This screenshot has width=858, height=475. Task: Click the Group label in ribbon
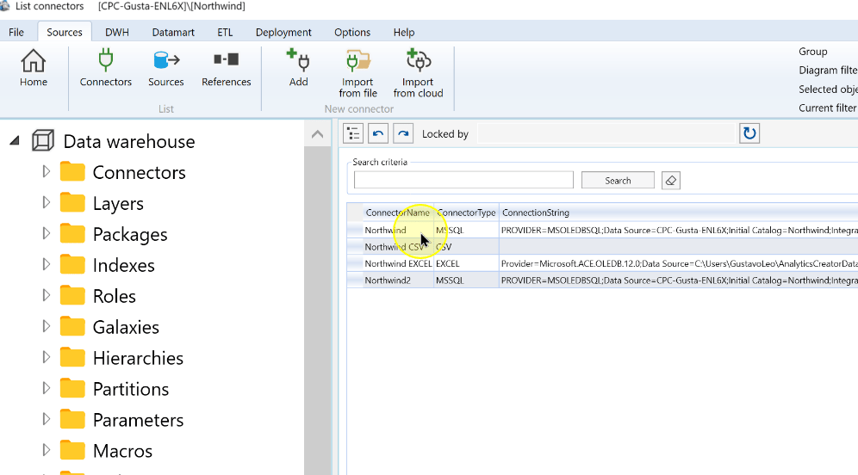(x=812, y=52)
